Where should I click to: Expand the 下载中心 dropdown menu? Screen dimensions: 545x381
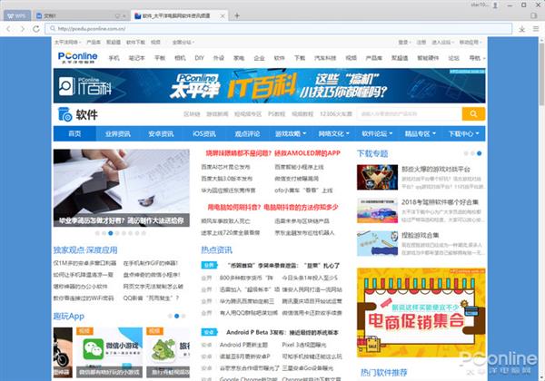[463, 133]
